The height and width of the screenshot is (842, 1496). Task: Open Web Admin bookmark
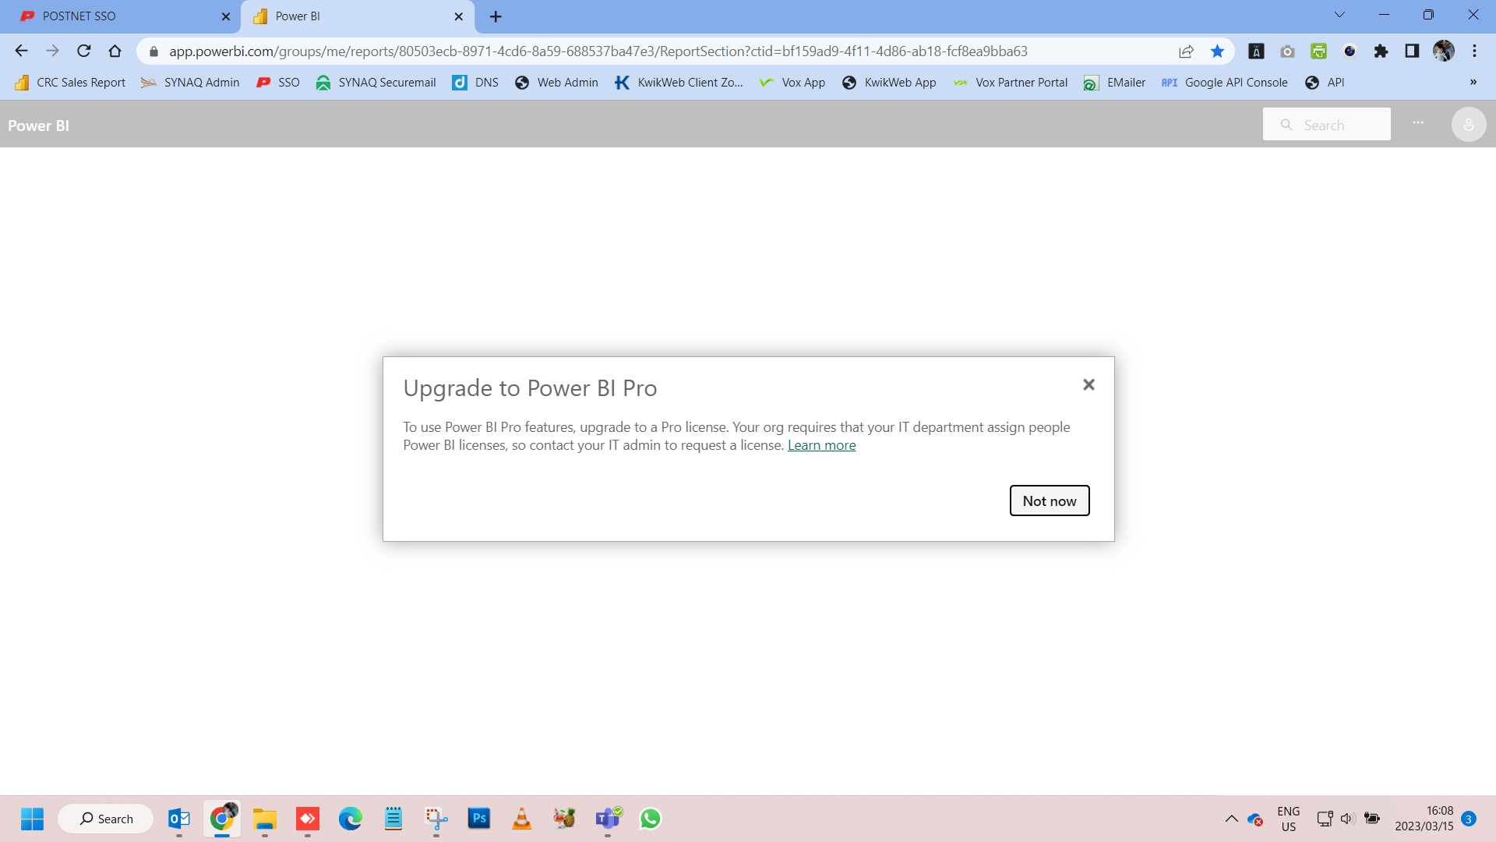tap(556, 83)
